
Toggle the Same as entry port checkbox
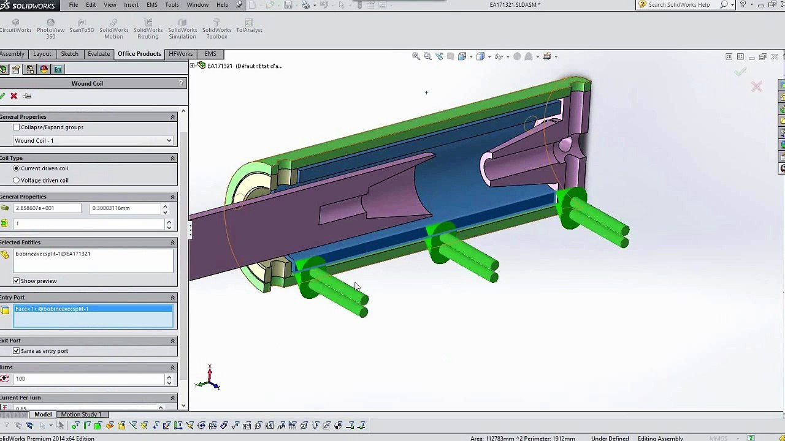(x=17, y=351)
